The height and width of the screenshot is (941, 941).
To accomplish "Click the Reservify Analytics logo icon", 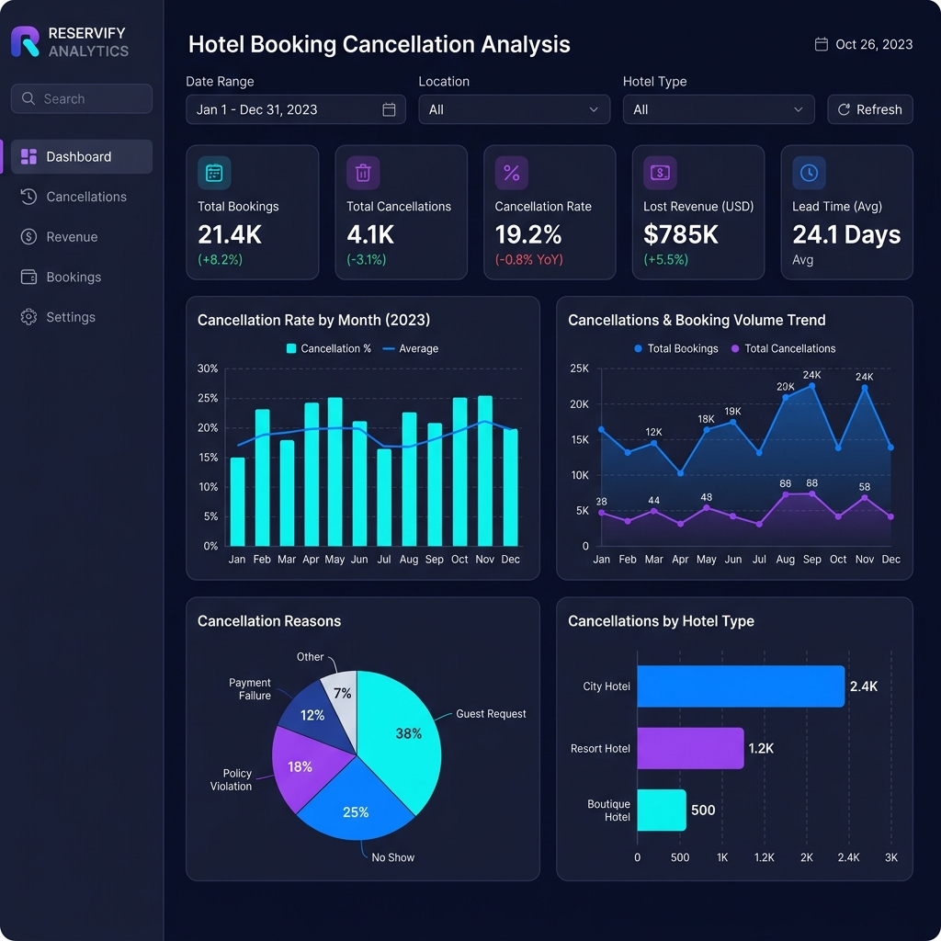I will (26, 41).
